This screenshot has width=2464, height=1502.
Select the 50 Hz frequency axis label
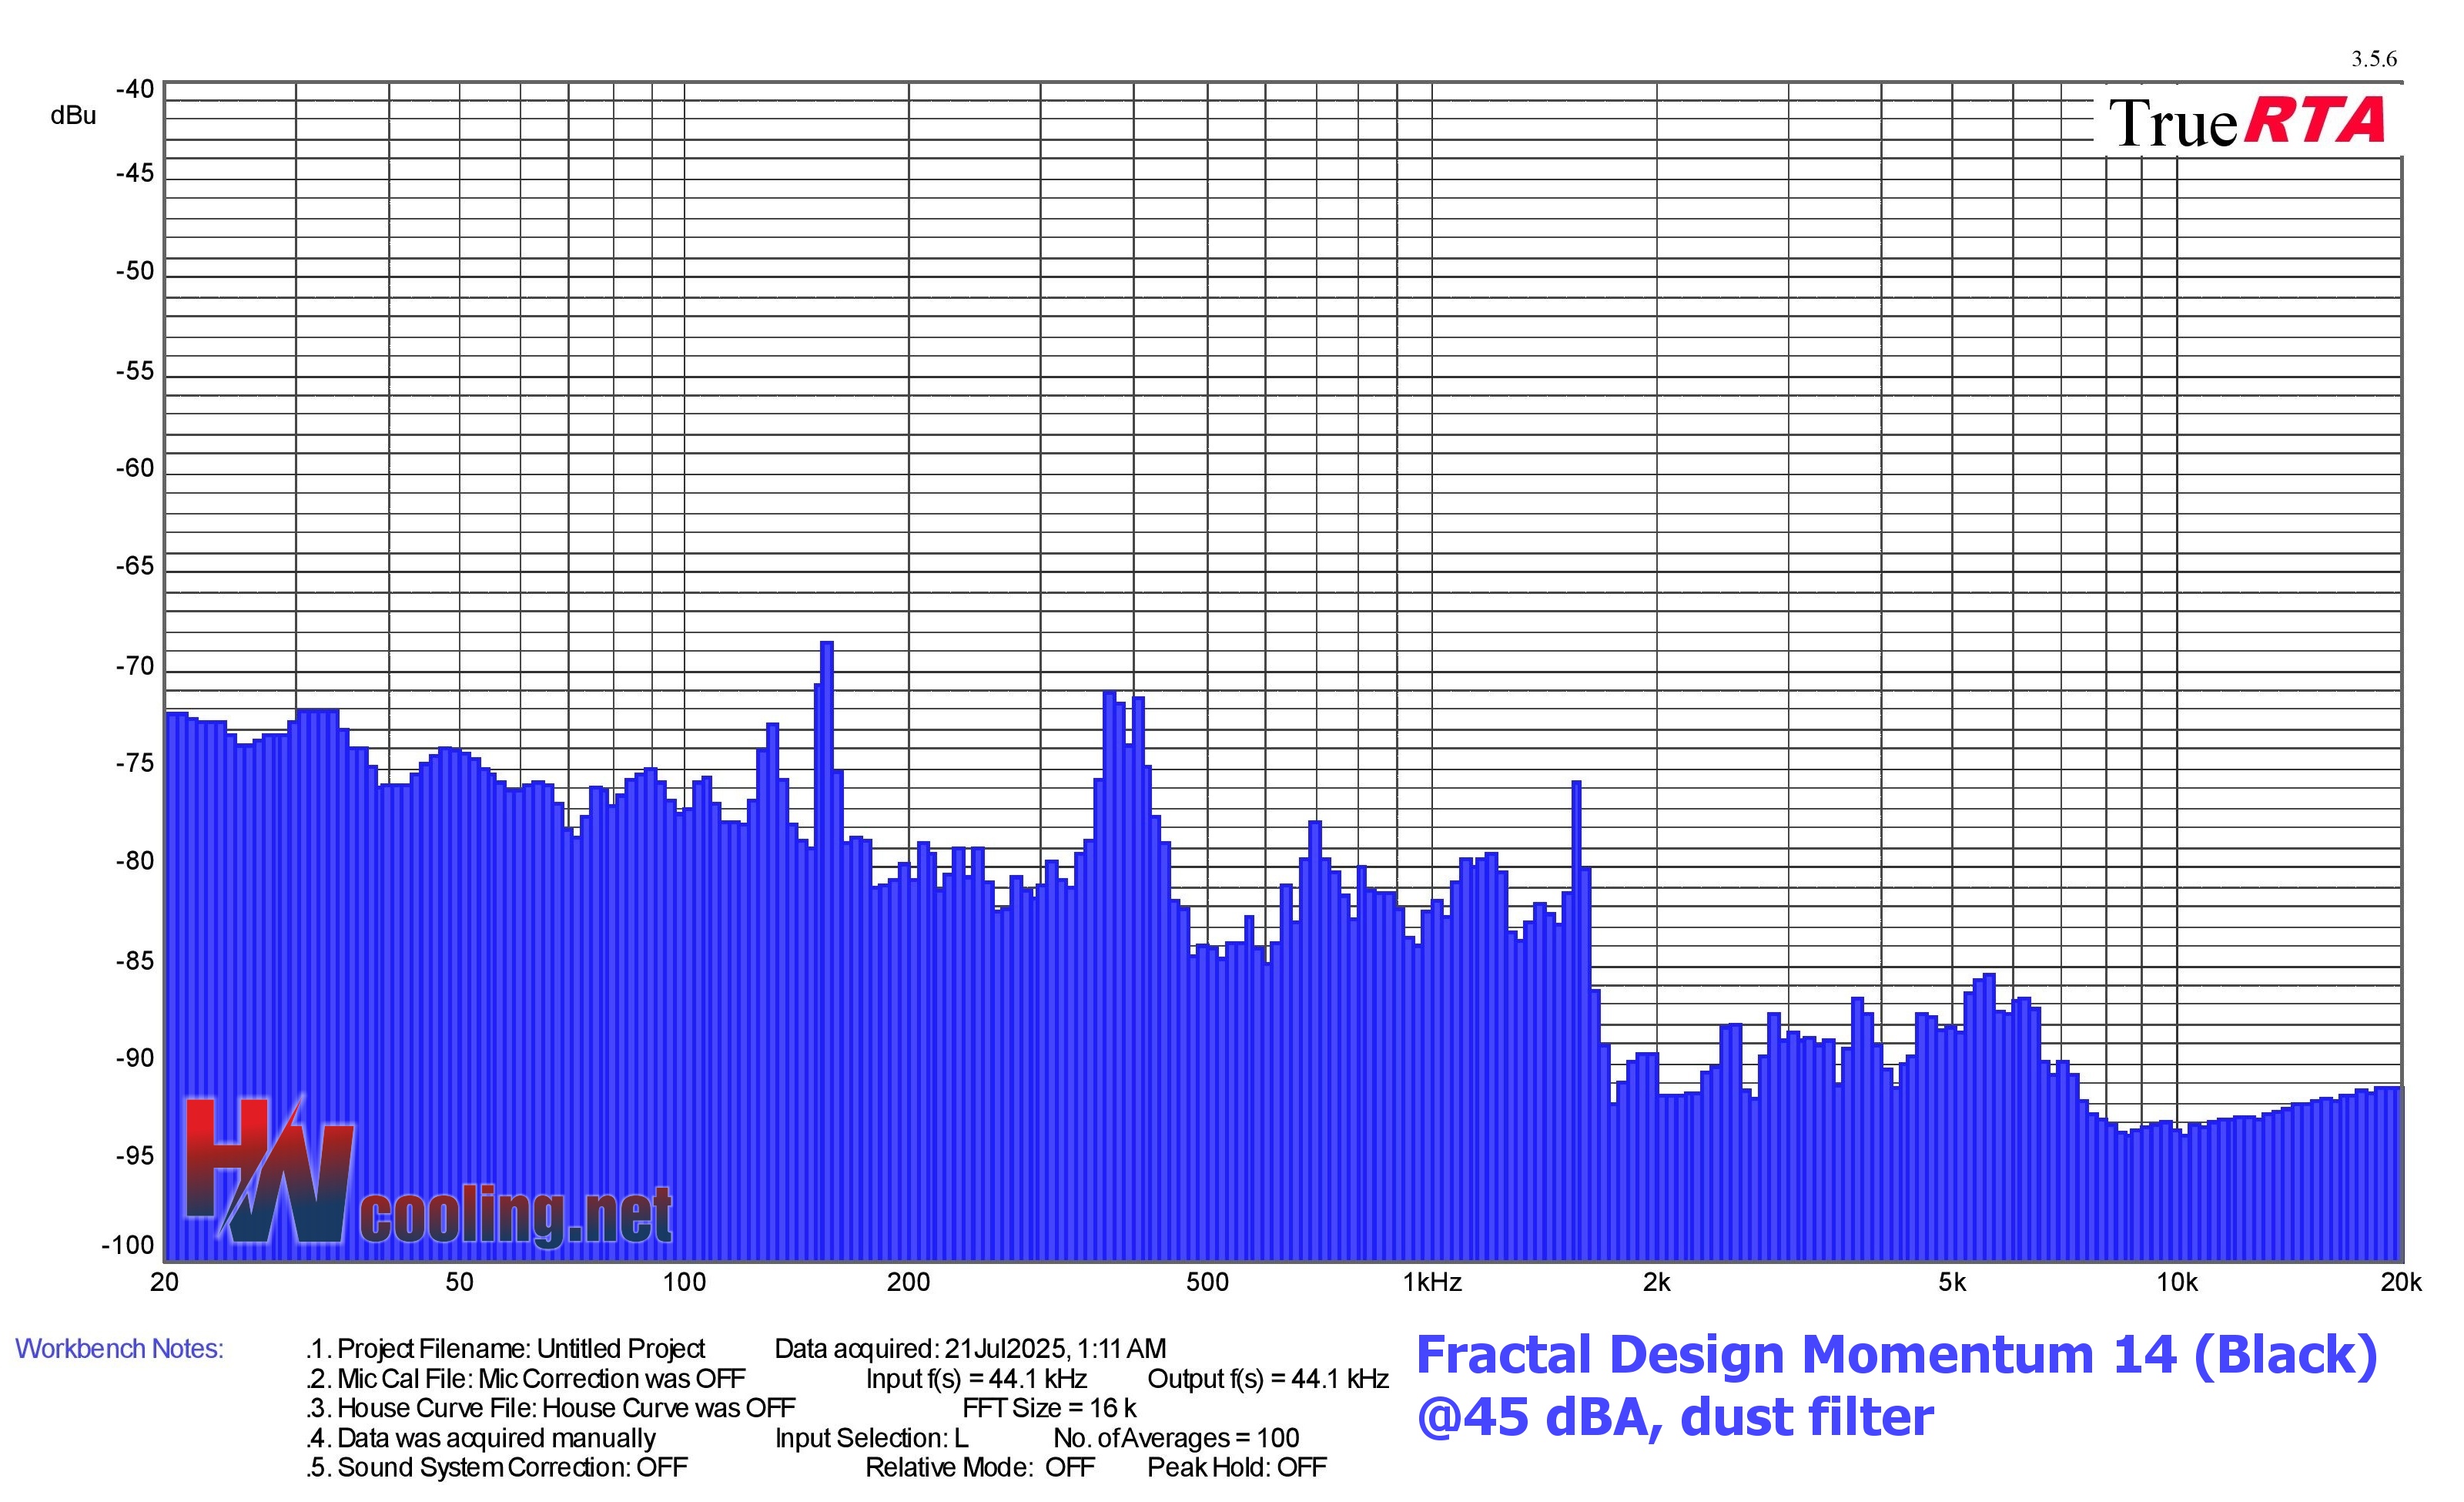(x=459, y=1282)
